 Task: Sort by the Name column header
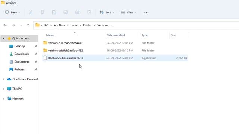pos(50,35)
